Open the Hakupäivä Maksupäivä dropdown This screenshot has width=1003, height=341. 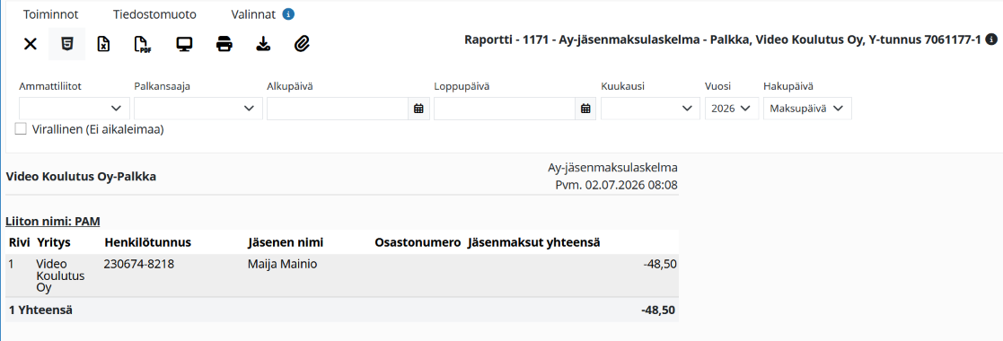click(807, 108)
